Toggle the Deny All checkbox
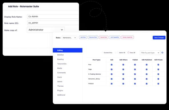The image size is (169, 110). tap(128, 52)
